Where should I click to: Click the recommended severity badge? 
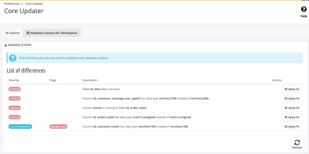20,126
